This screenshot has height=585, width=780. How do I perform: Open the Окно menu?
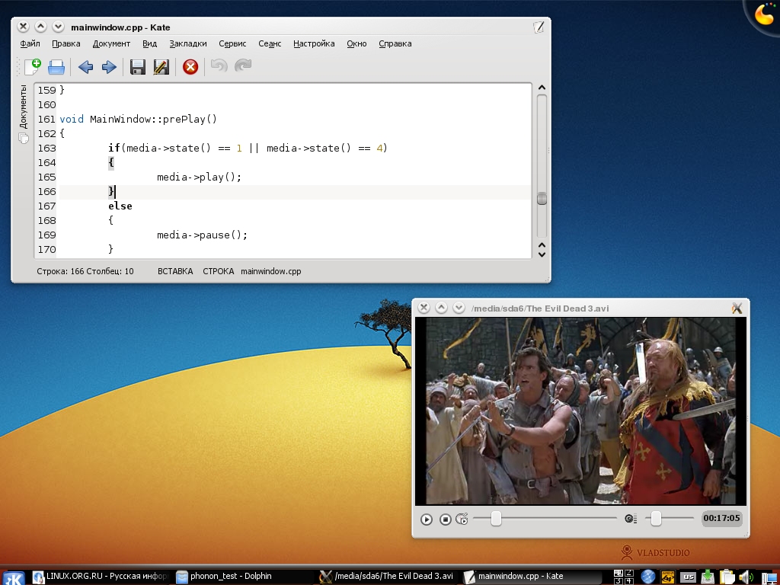(356, 43)
